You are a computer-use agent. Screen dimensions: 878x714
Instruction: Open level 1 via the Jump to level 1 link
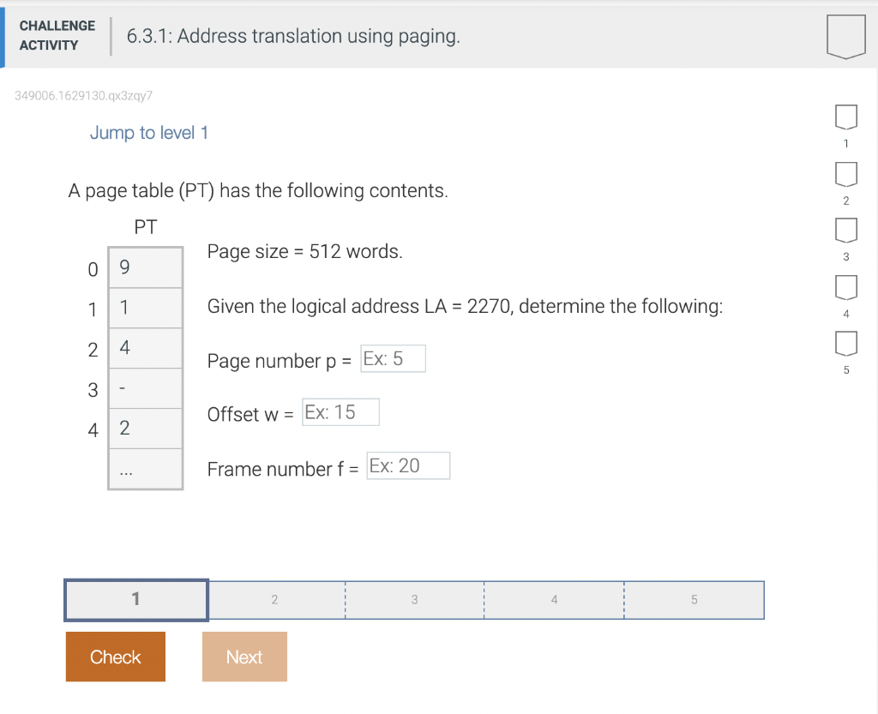pos(149,133)
